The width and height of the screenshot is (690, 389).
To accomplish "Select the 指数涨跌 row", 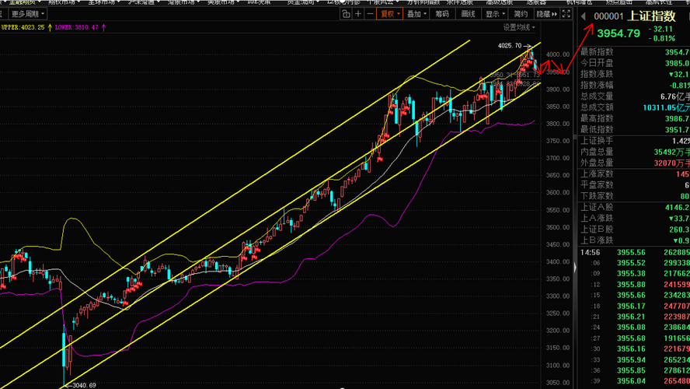I will pyautogui.click(x=634, y=74).
